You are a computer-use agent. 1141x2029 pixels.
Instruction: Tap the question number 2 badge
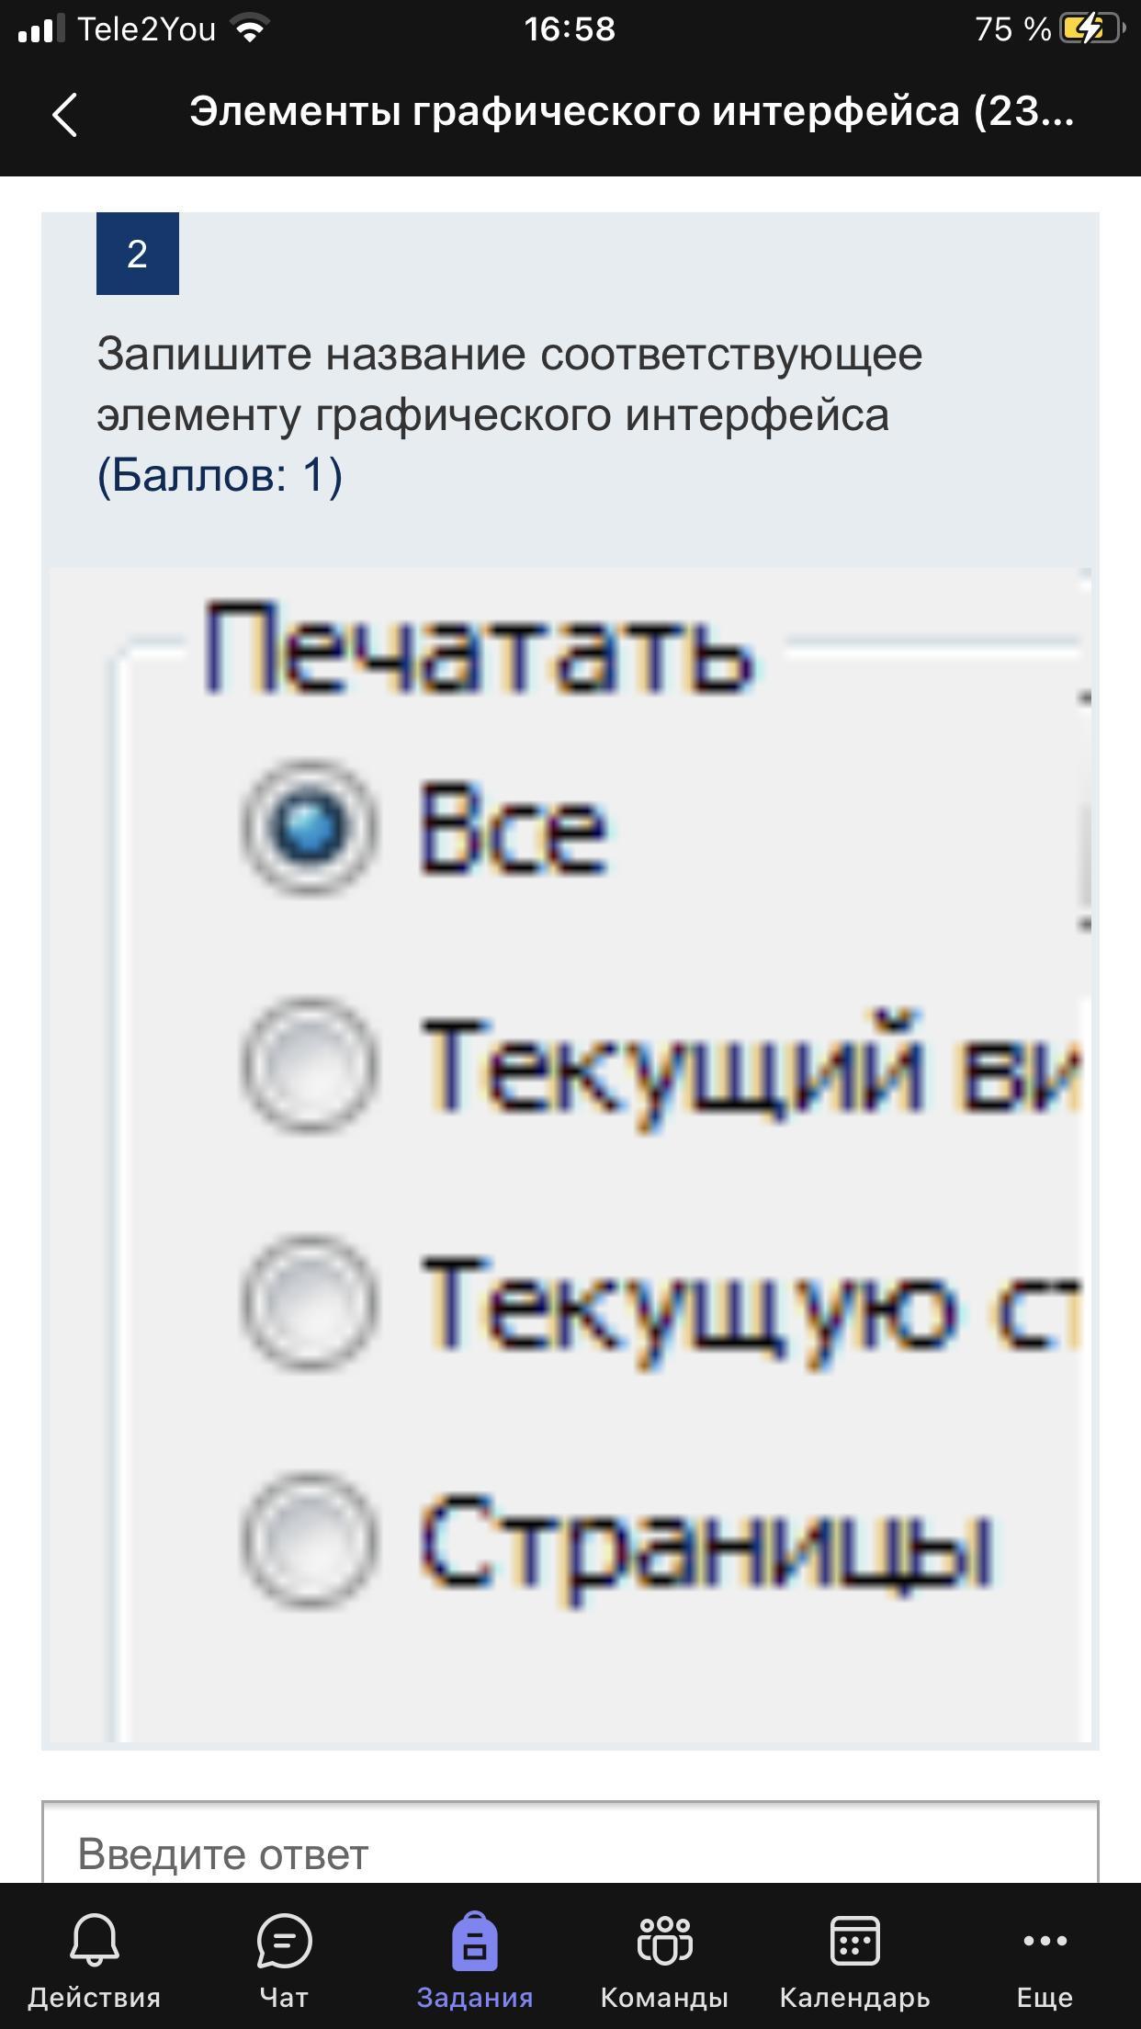coord(138,254)
